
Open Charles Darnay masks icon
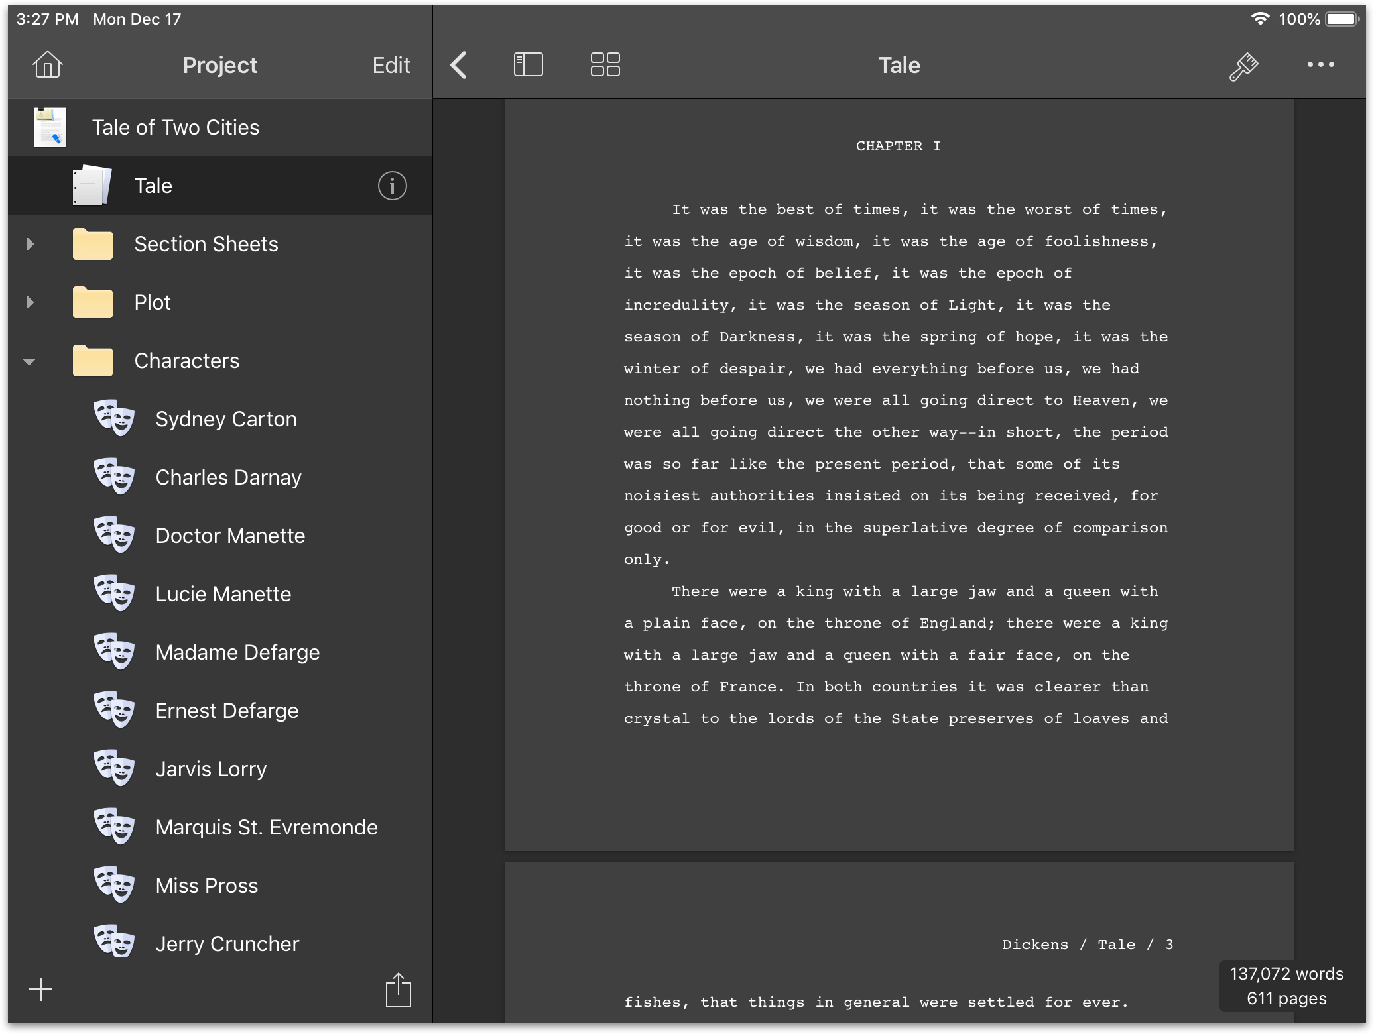[x=114, y=477]
